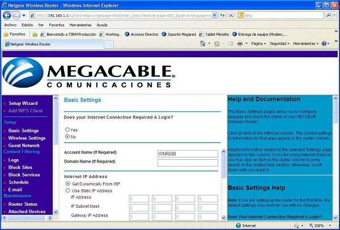Select the Netgear Wireless Router tab

[x=53, y=44]
